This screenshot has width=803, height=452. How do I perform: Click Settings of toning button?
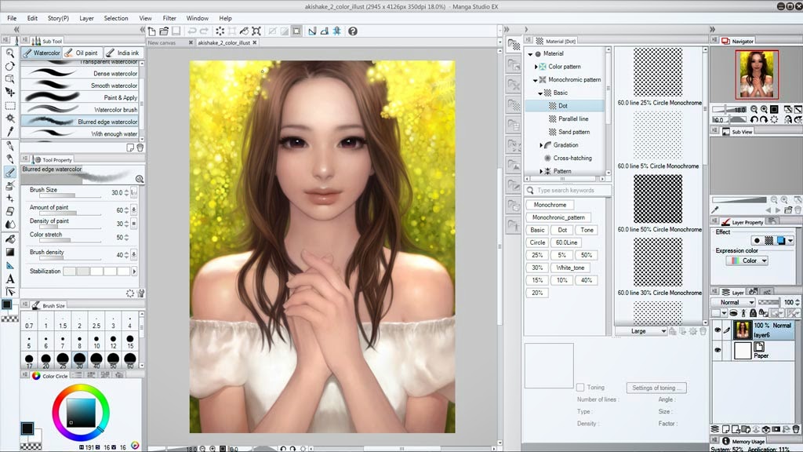[656, 388]
